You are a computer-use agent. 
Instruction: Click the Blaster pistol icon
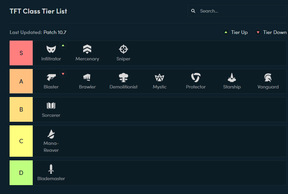51,78
